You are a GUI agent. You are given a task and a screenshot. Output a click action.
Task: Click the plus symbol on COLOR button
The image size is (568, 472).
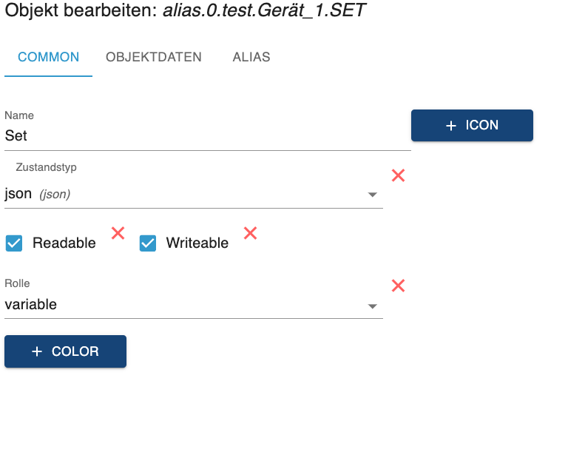[37, 352]
